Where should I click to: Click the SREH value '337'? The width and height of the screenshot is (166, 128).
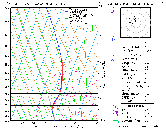pos(148,113)
